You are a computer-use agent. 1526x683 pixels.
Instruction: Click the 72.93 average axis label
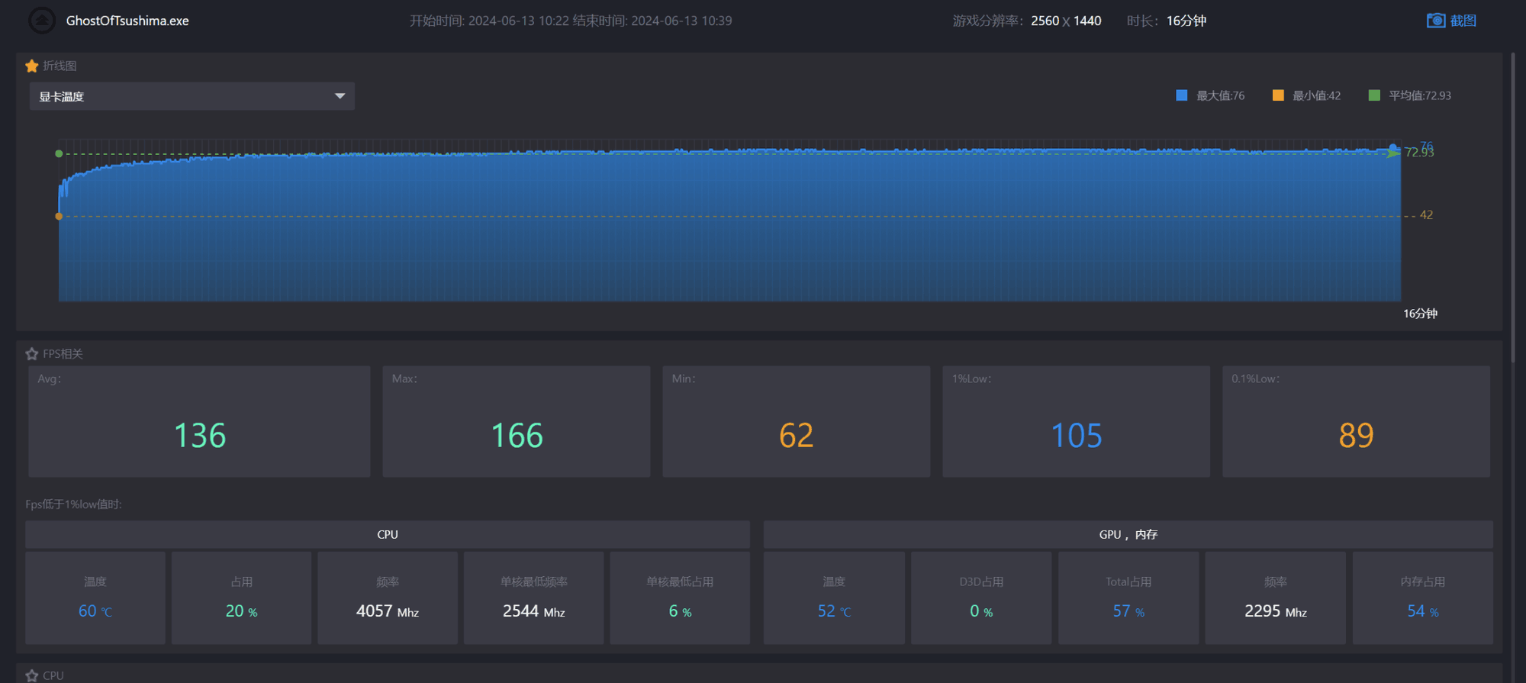tap(1419, 153)
